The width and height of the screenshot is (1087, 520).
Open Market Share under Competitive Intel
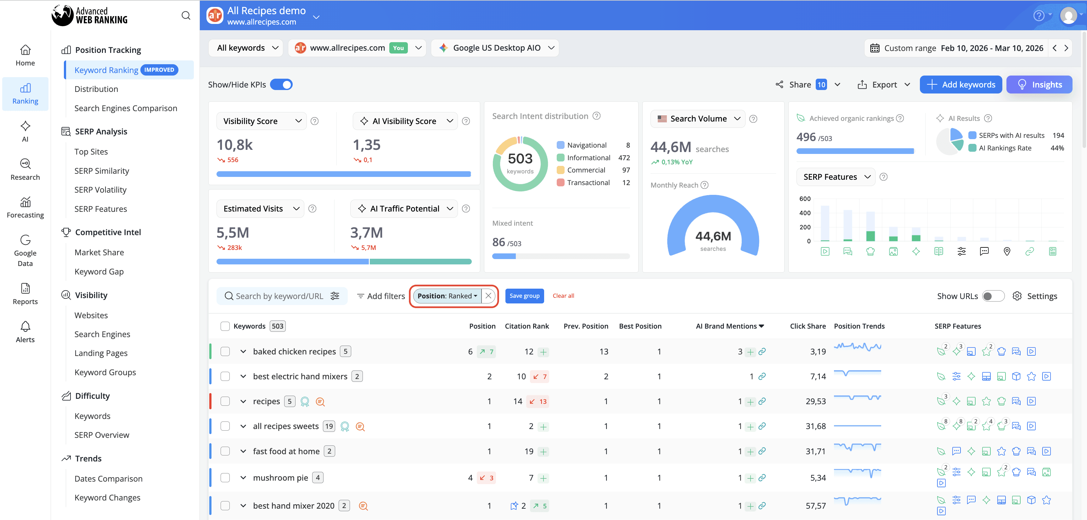[x=99, y=252]
